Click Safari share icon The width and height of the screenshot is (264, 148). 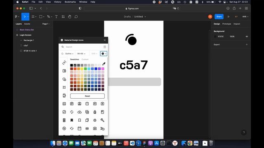coord(234,8)
